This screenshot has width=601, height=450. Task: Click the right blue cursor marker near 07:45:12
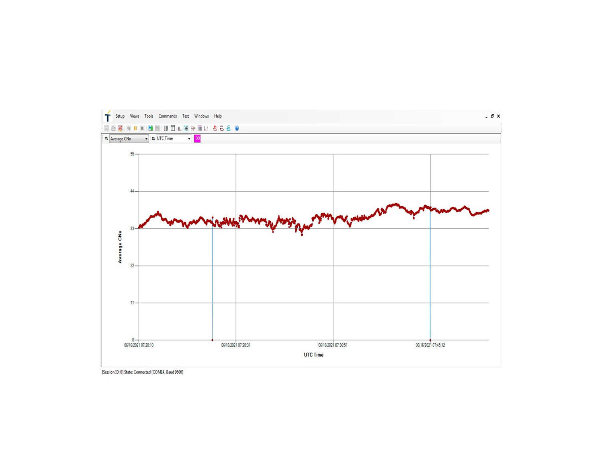[x=430, y=340]
